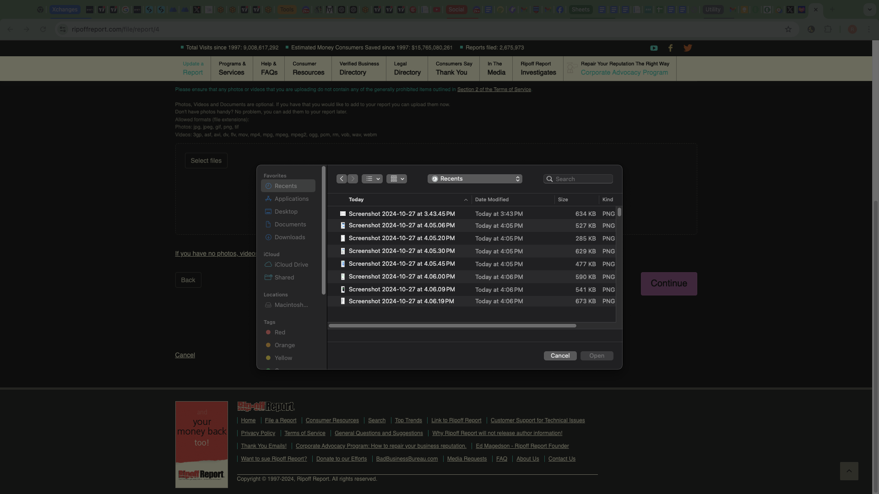Drag horizontal scrollbar in file browser
This screenshot has width=879, height=494.
point(451,326)
